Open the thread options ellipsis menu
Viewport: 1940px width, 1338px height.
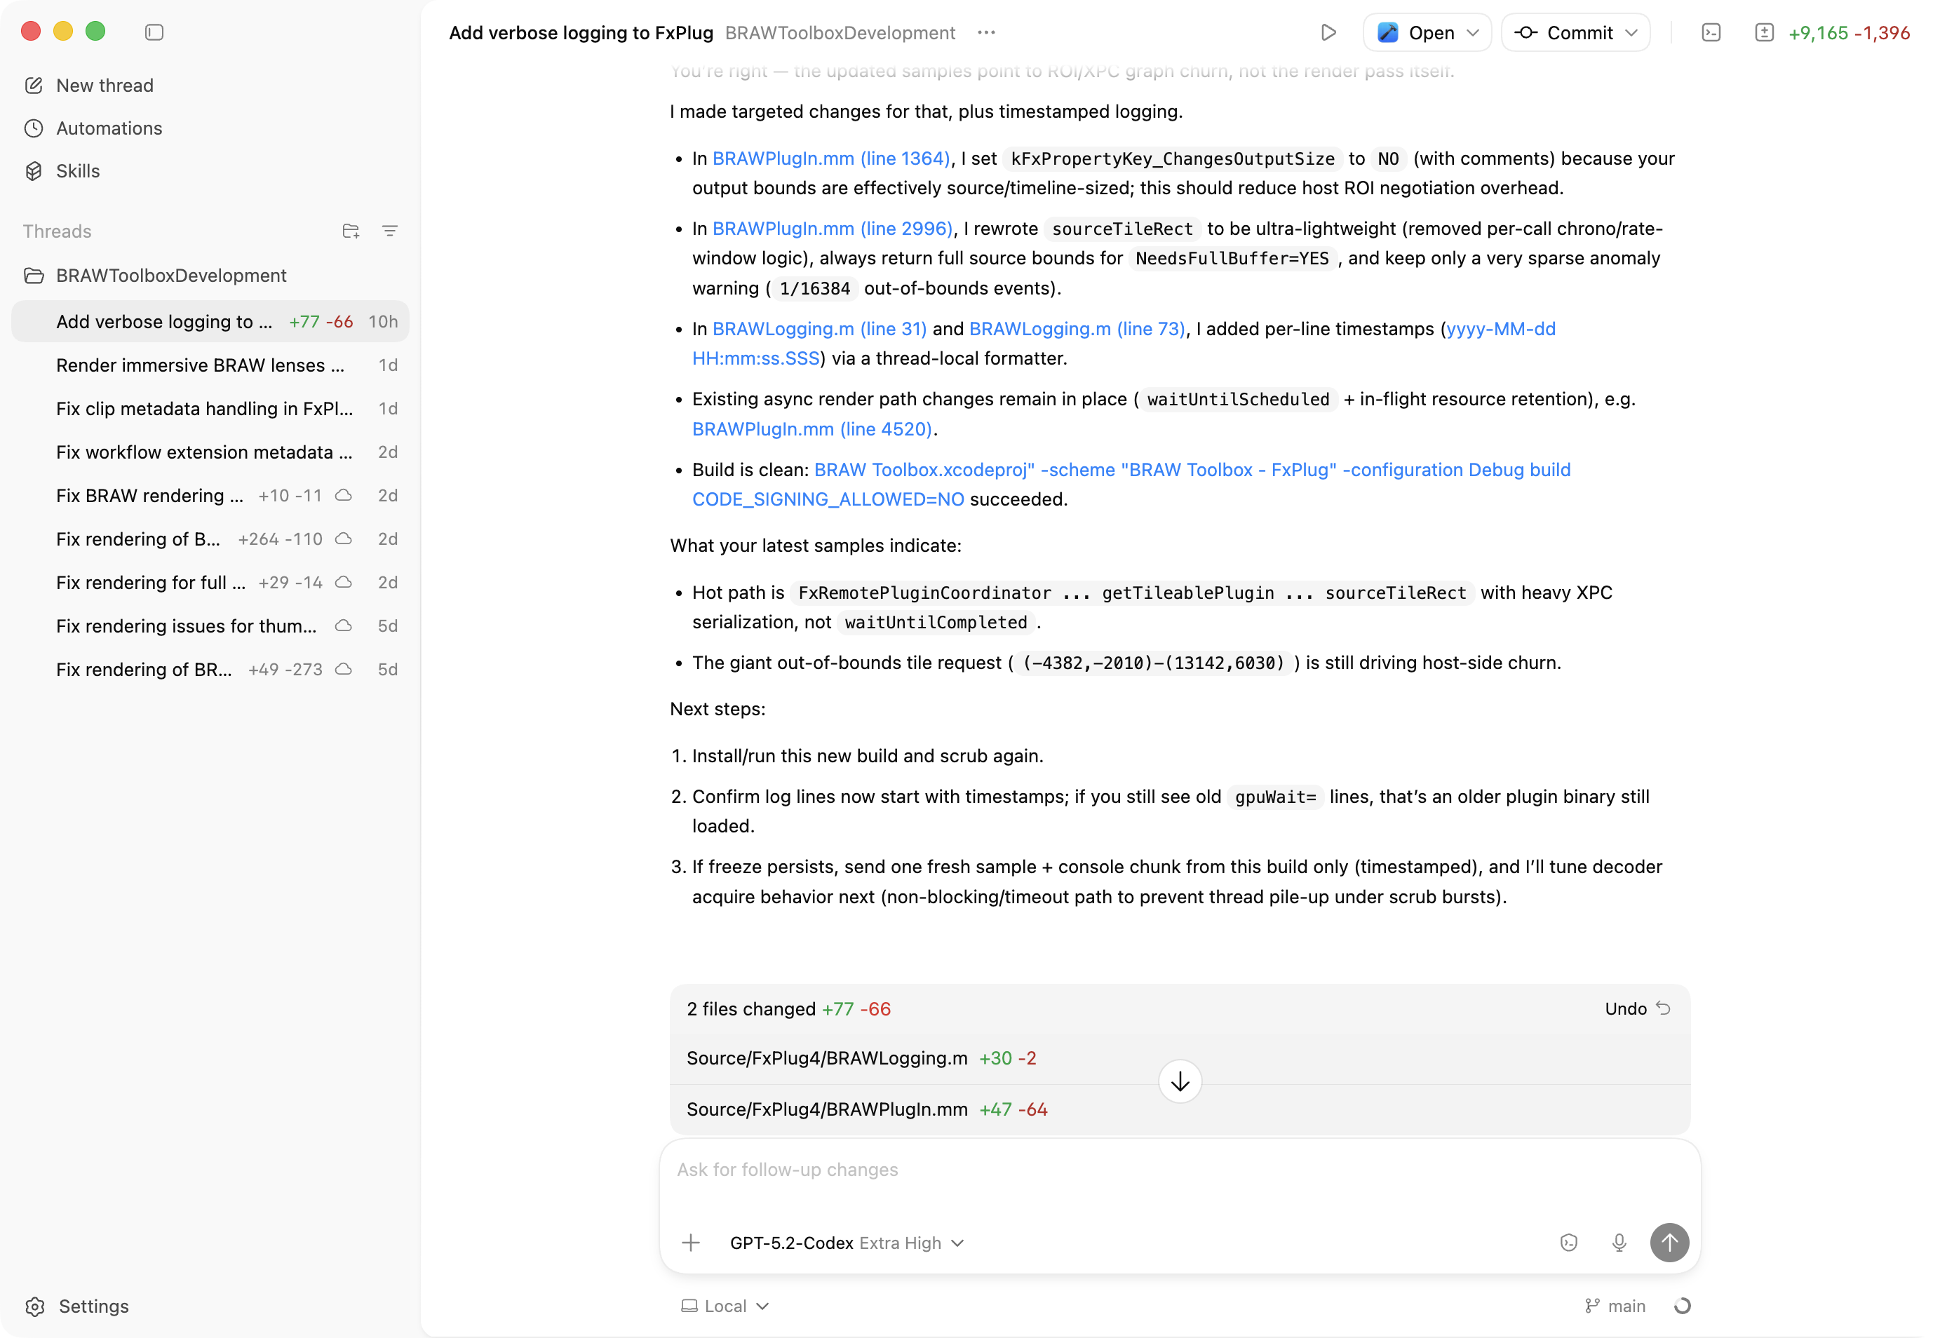pyautogui.click(x=986, y=33)
